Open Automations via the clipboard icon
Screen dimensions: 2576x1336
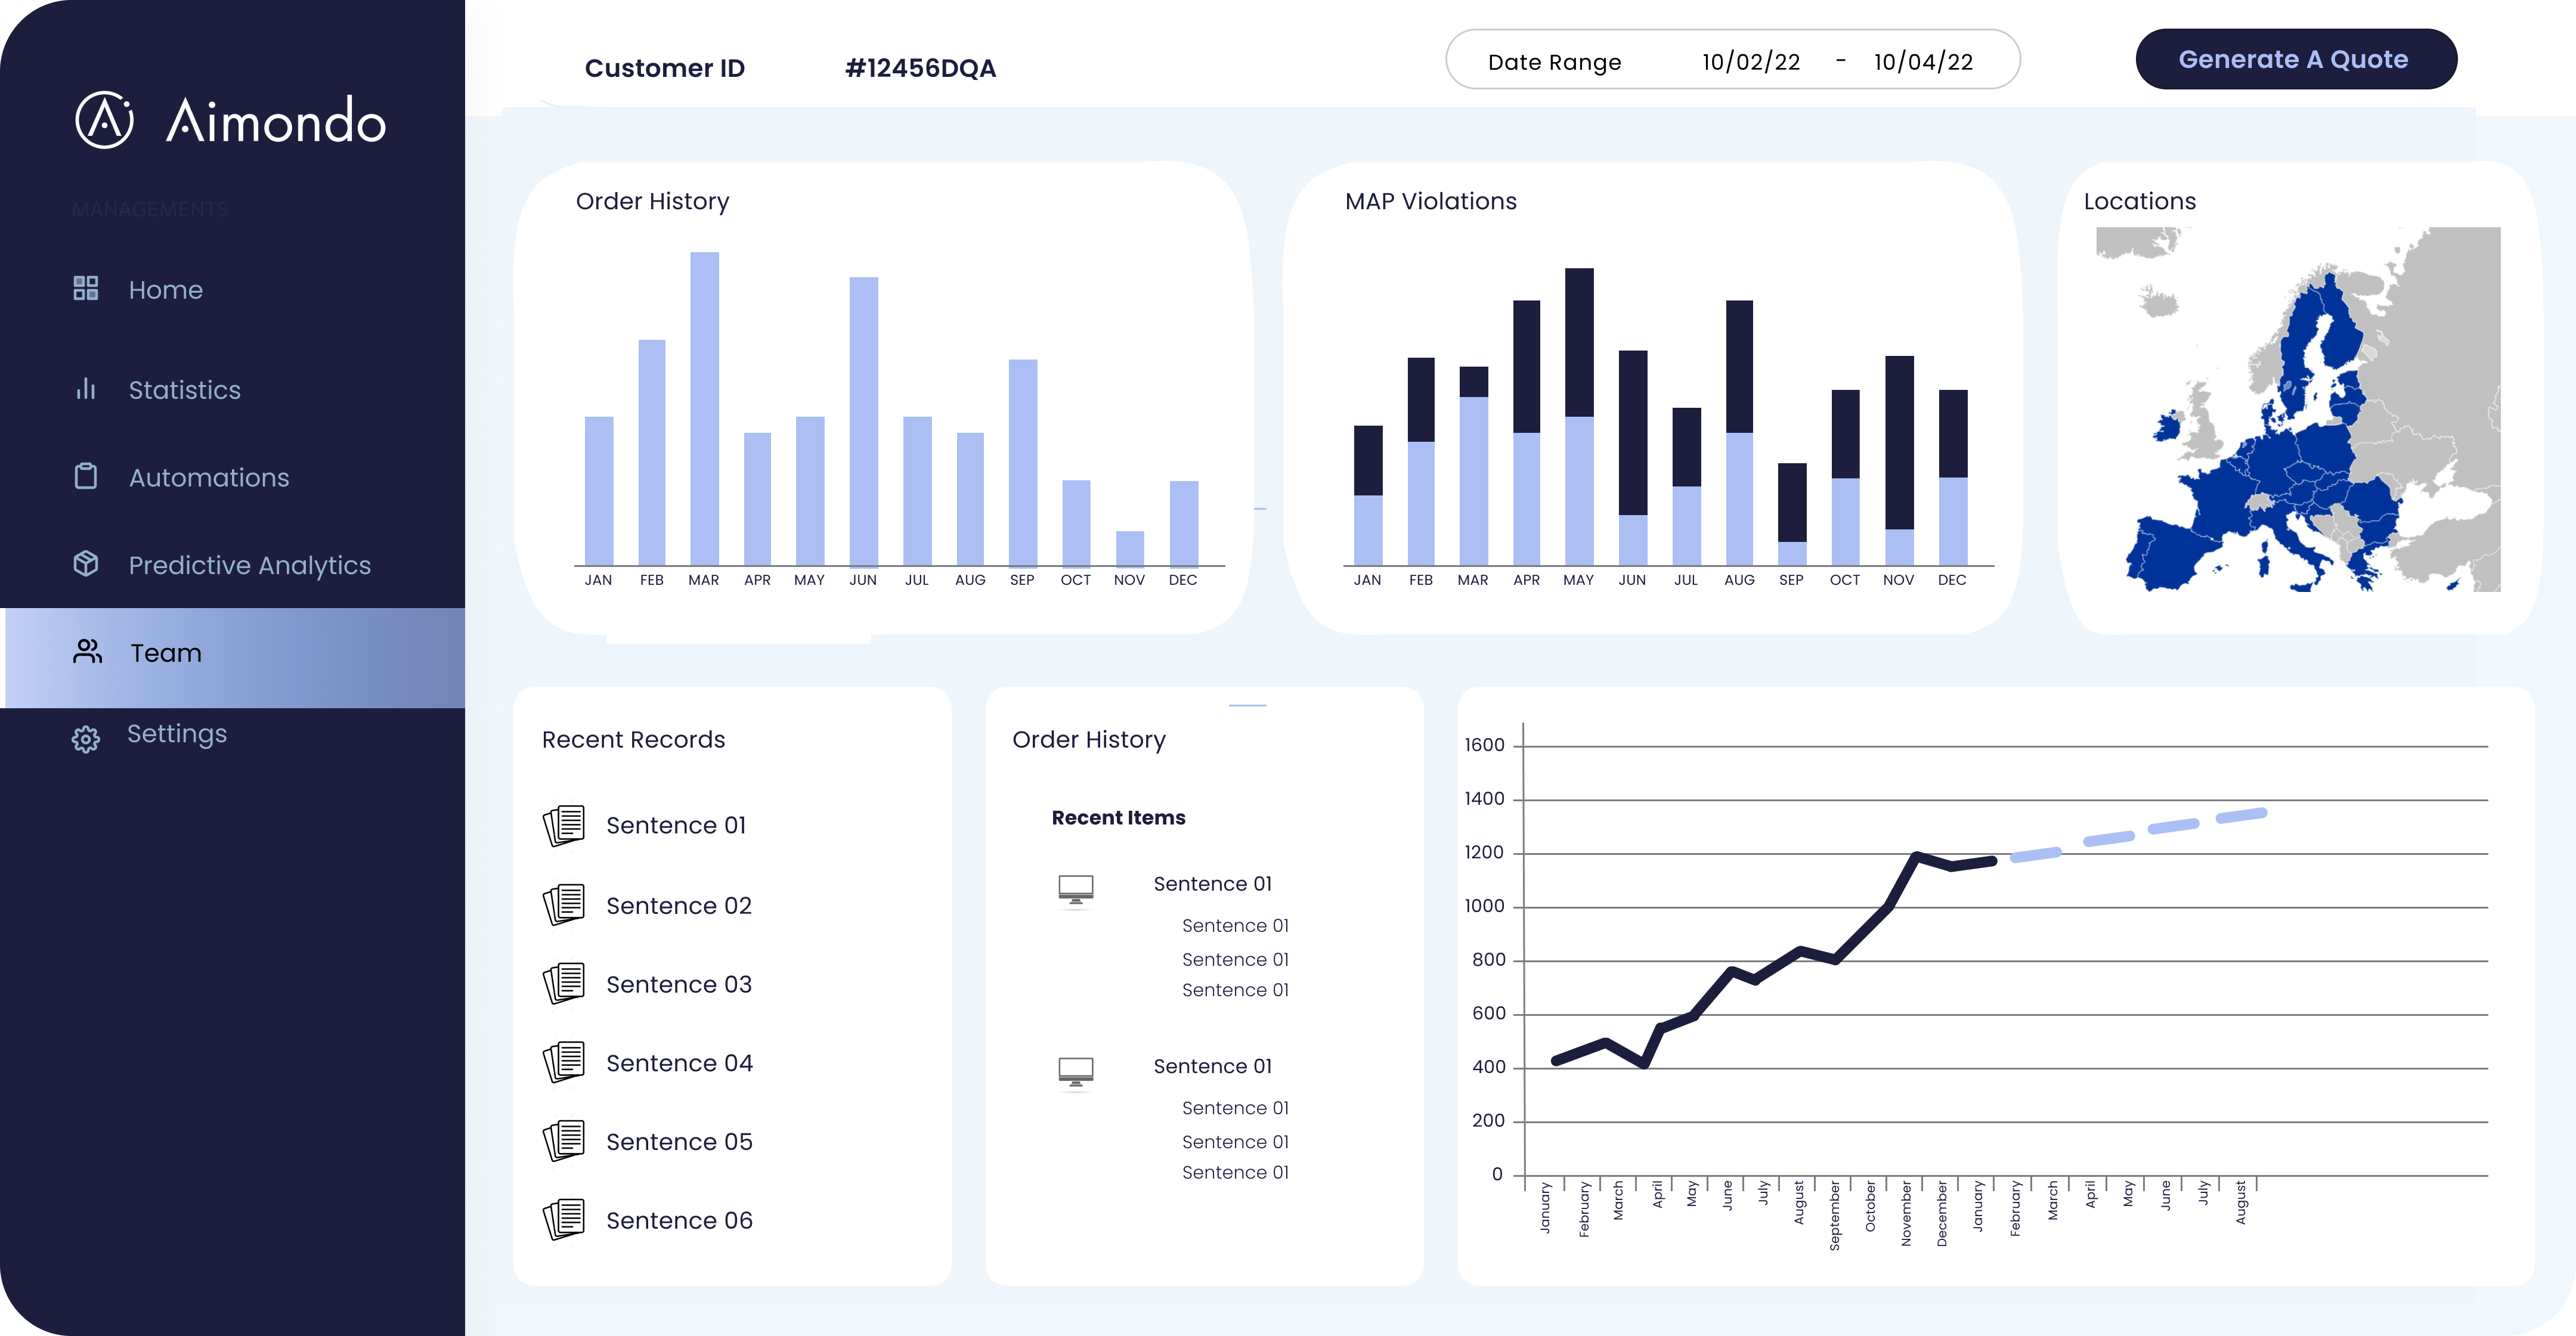pos(85,477)
